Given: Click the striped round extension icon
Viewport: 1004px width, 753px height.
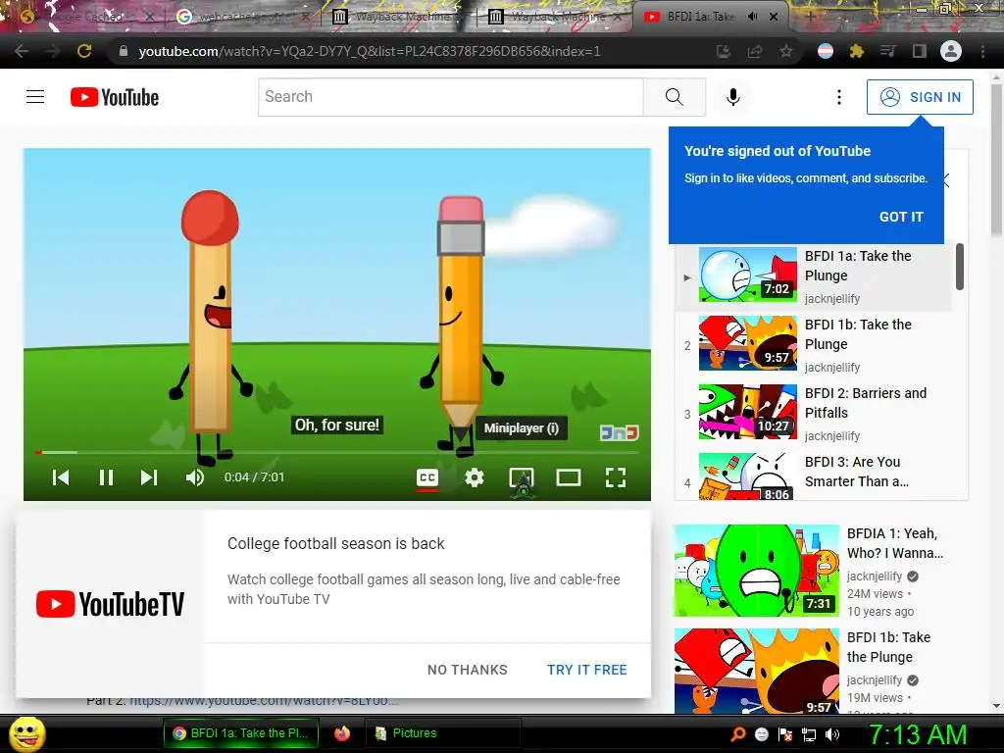Looking at the screenshot, I should coord(826,51).
